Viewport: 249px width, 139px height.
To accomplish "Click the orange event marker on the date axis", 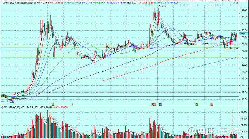I will point(212,104).
